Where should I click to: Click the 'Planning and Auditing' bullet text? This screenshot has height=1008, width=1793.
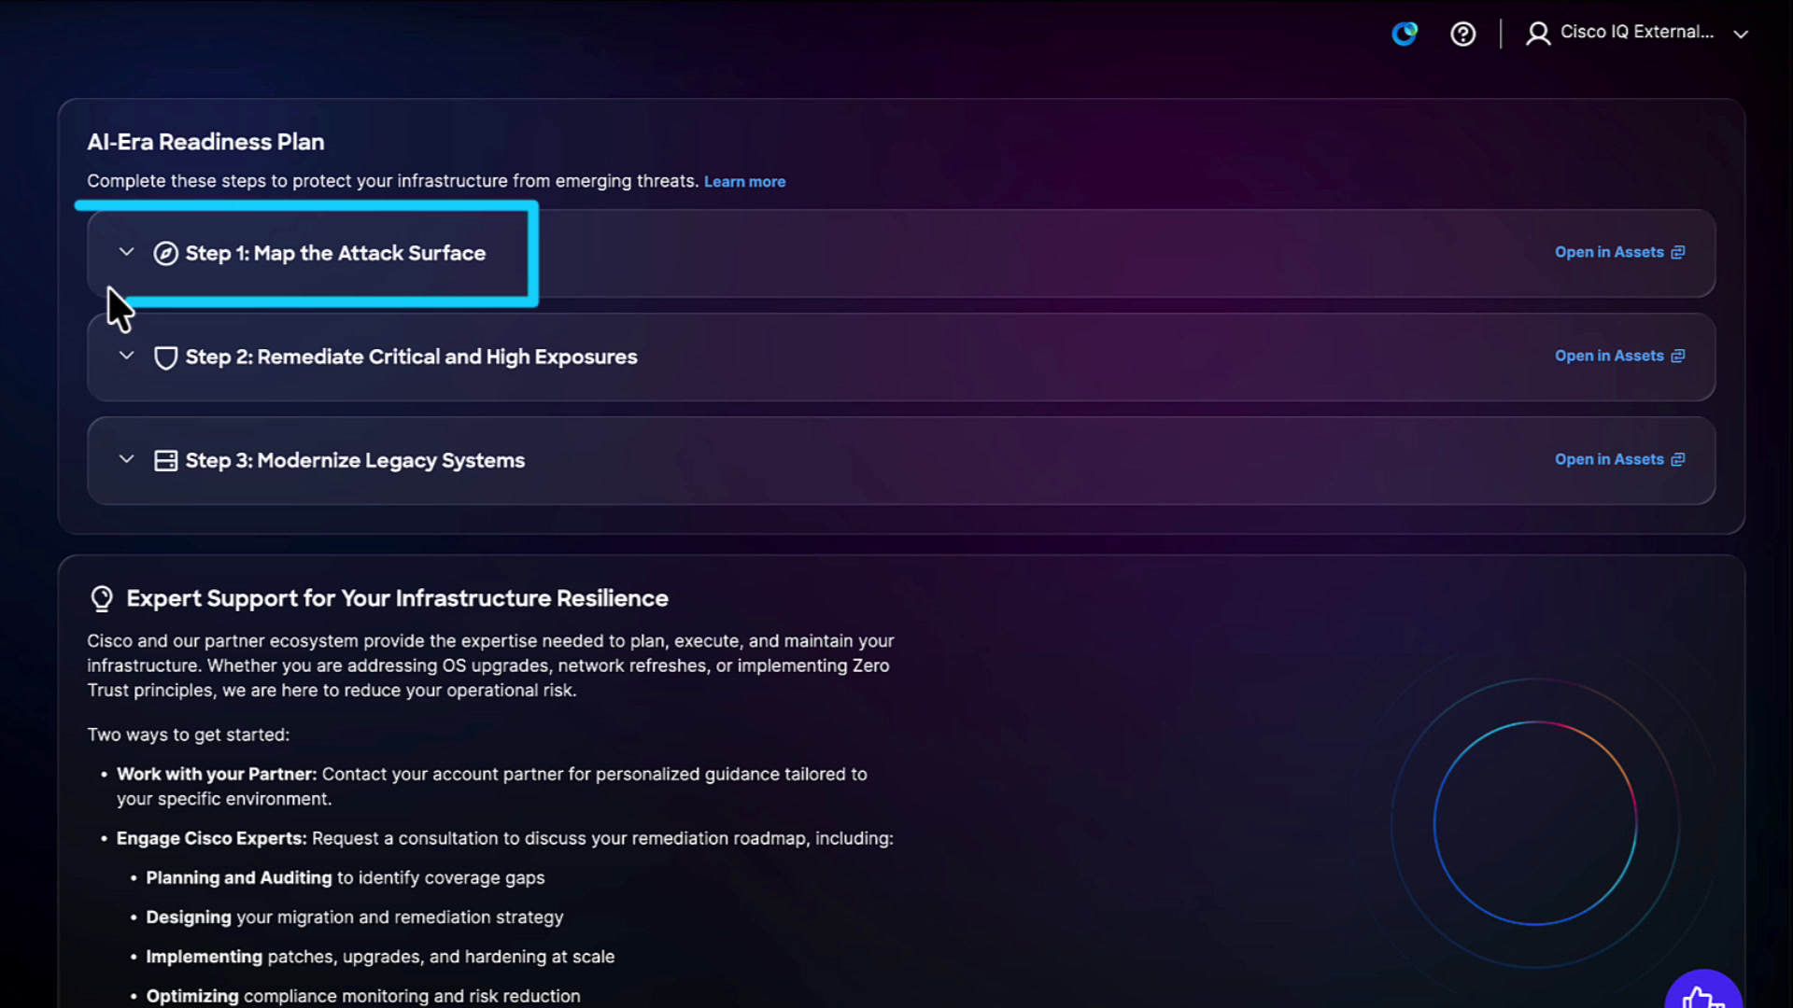coord(239,877)
